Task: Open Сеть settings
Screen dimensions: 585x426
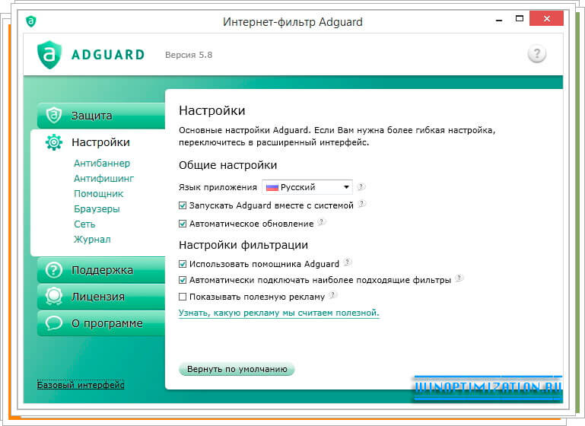Action: coord(84,224)
